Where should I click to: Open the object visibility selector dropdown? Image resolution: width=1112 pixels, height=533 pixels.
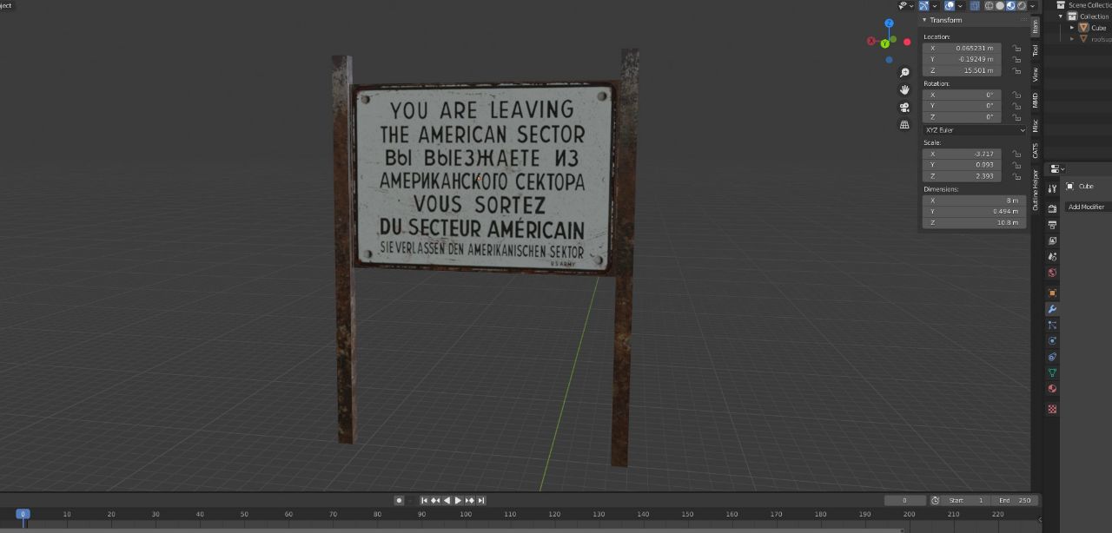[905, 5]
